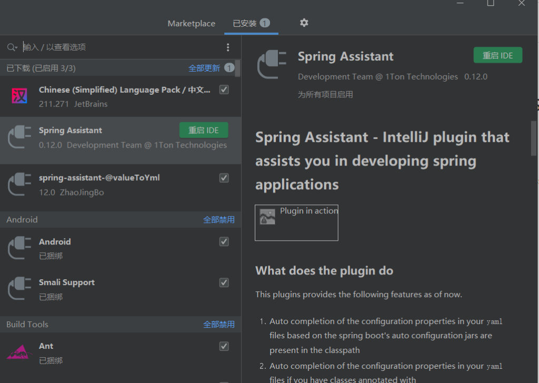
Task: Toggle the Ant plugin checkbox
Action: tap(224, 346)
